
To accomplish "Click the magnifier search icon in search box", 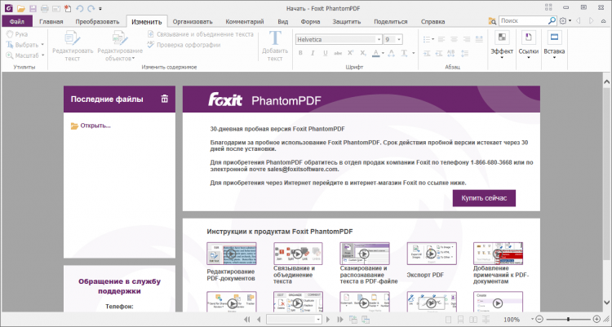I will 552,20.
